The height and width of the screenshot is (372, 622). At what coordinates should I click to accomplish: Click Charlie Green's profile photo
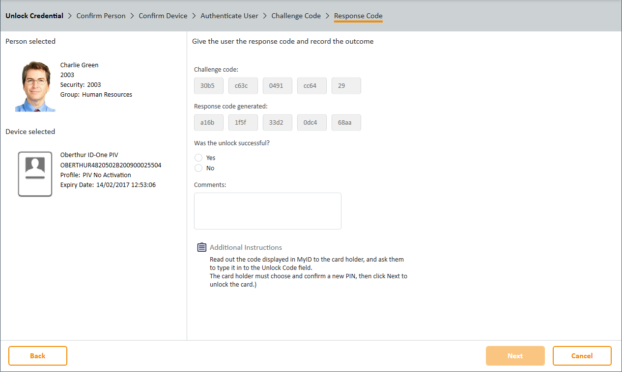(35, 87)
